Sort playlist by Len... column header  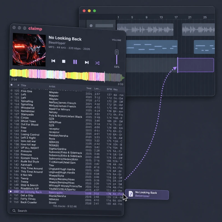point(97,89)
